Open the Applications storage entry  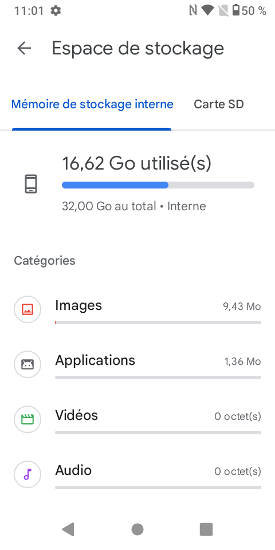137,364
